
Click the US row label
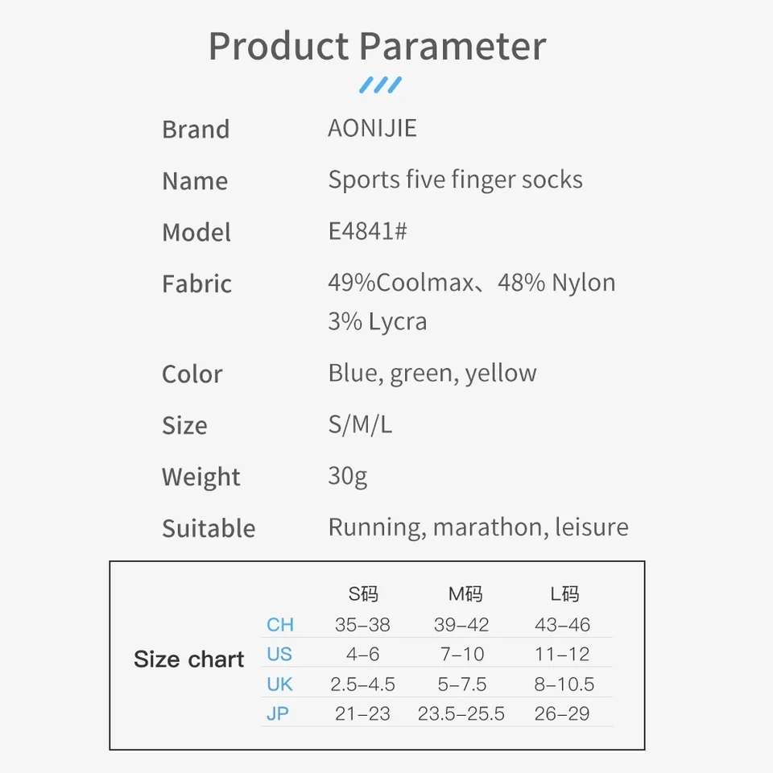(279, 654)
